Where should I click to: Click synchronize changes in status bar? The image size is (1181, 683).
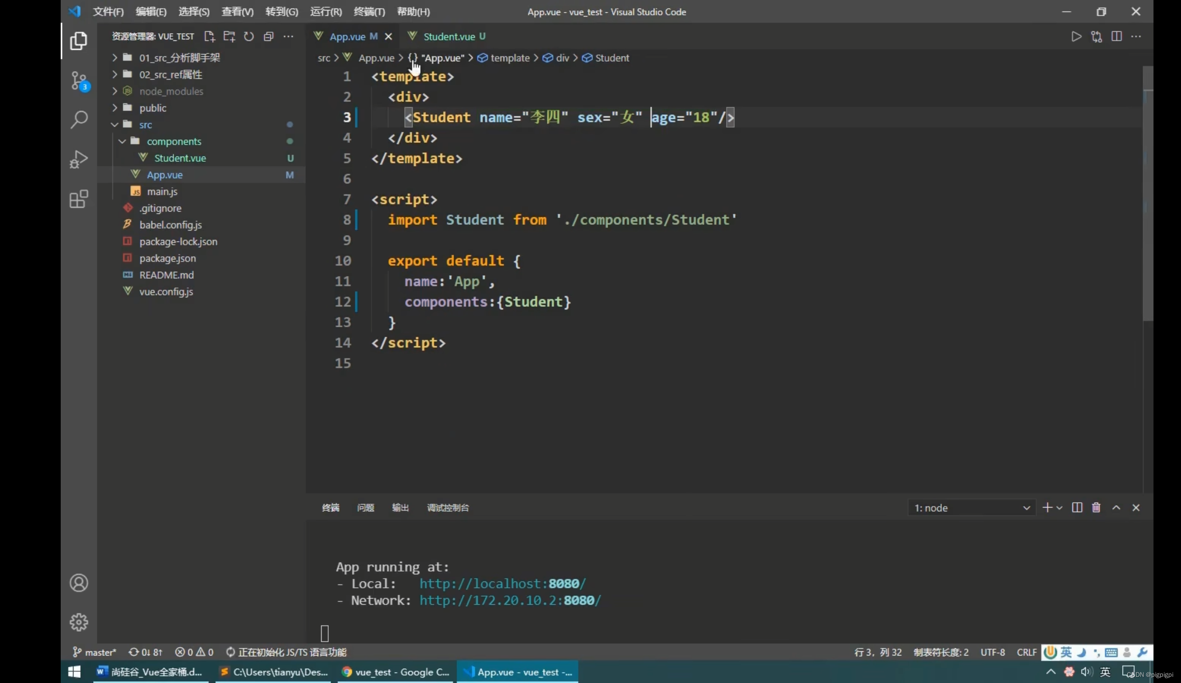point(146,652)
